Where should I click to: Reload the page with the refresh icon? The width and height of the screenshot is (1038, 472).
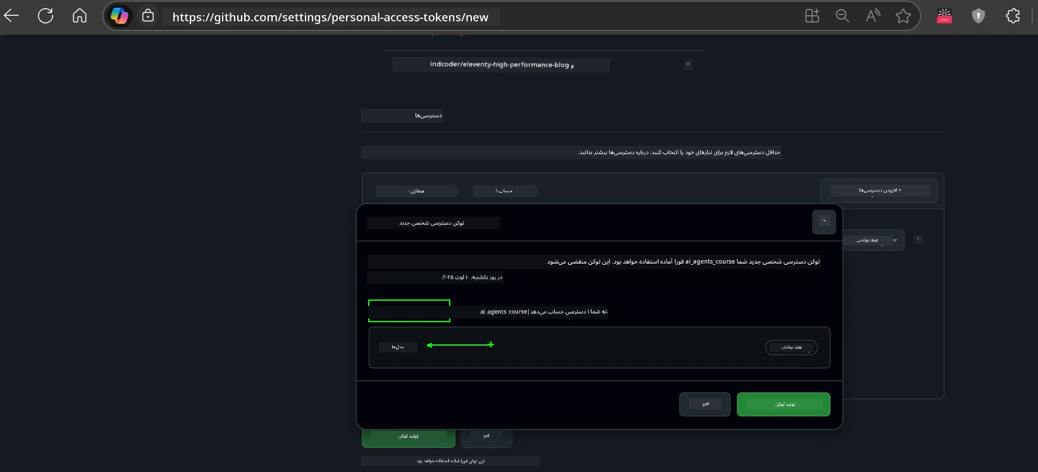(x=46, y=16)
